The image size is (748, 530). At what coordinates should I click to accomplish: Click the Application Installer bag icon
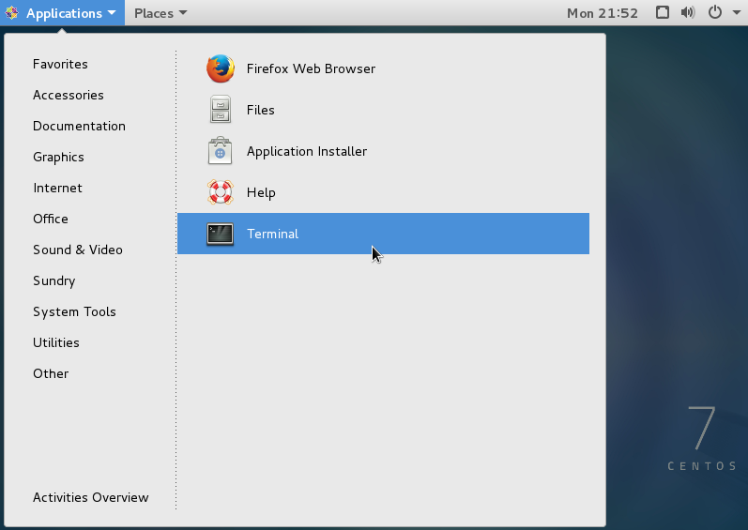pos(220,151)
